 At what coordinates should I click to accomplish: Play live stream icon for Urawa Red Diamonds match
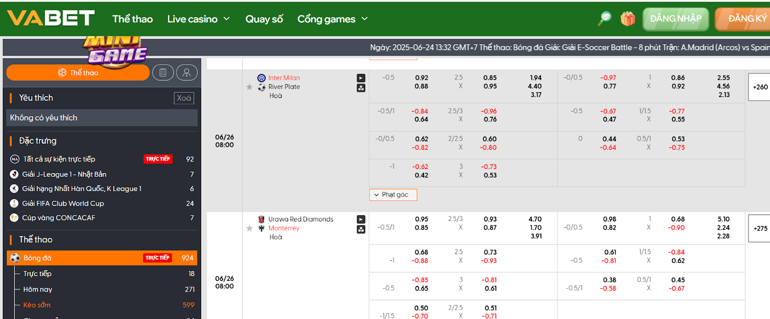[x=361, y=219]
